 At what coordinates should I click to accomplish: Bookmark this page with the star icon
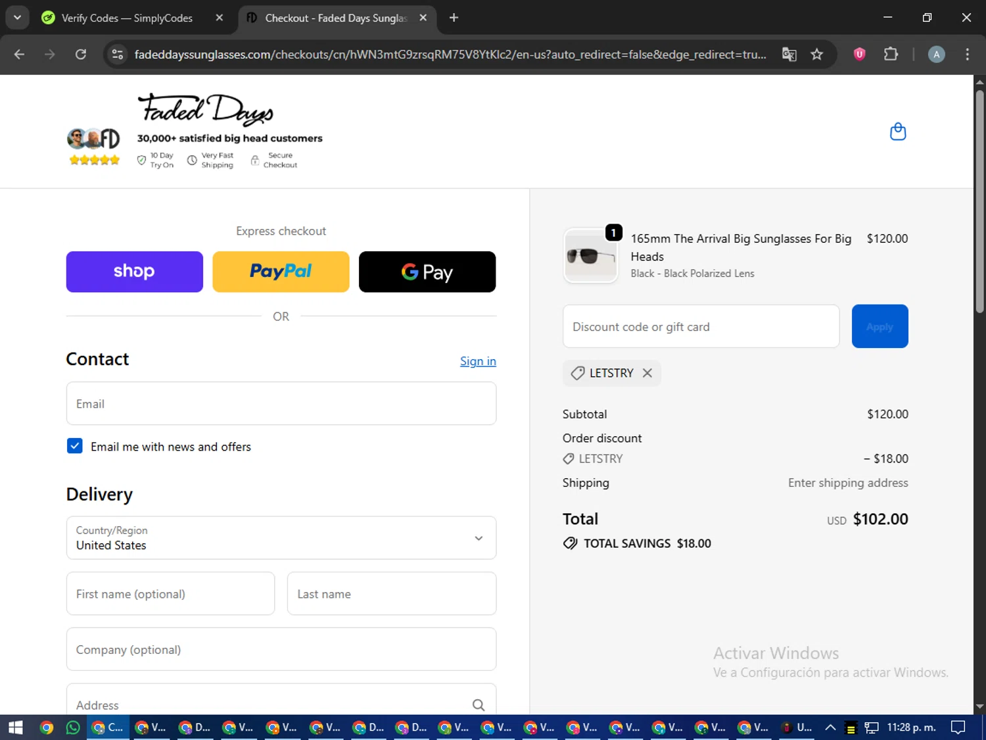pos(817,55)
